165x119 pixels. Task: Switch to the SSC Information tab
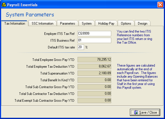42,24
